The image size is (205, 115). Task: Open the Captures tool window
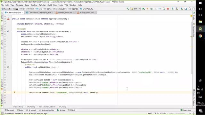(x=2, y=44)
